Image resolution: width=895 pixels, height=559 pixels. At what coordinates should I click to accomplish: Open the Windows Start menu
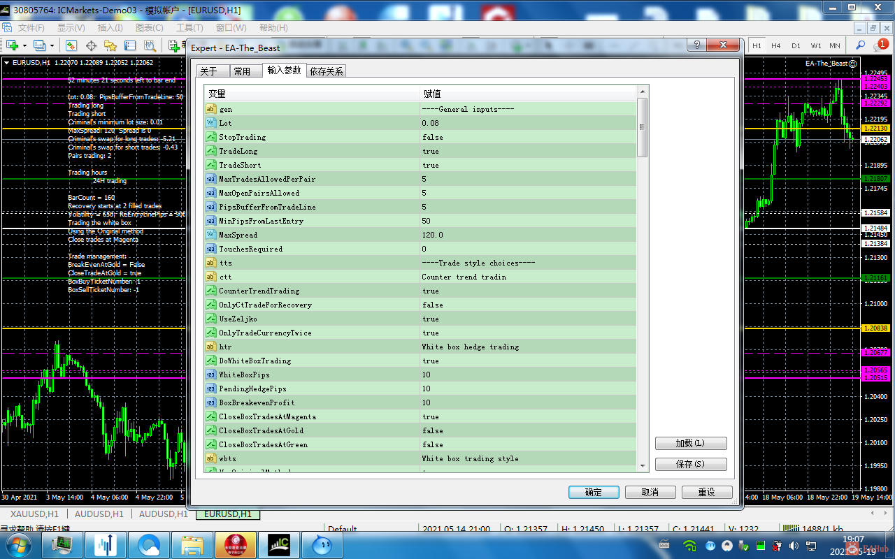(20, 544)
